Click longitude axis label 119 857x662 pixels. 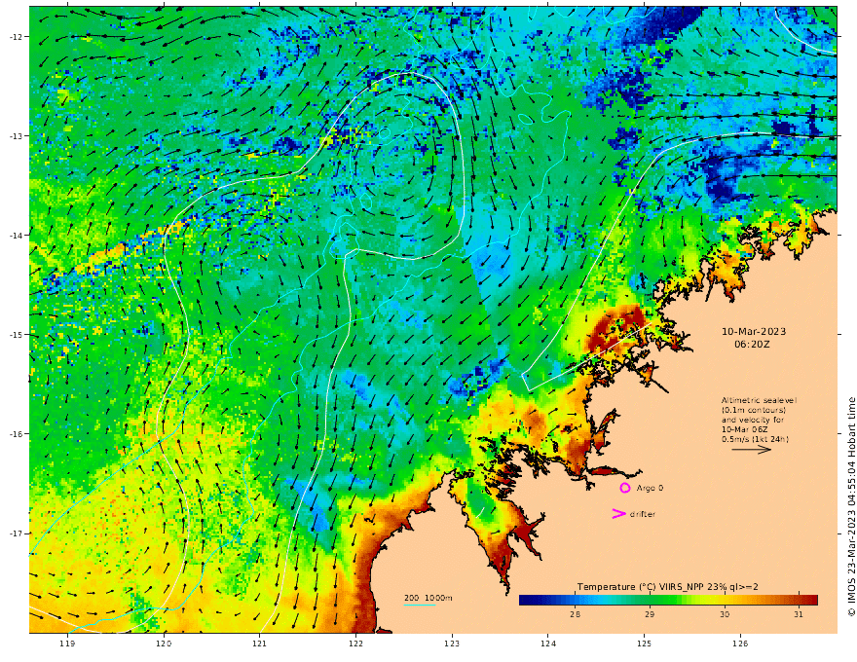tap(67, 644)
